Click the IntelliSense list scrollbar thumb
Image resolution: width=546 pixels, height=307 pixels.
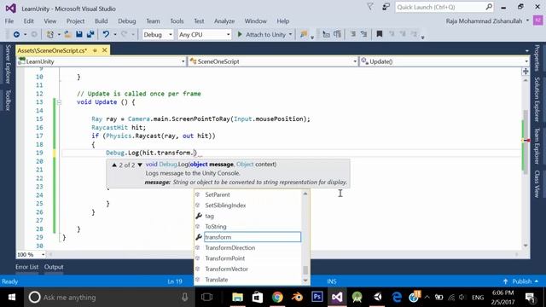(305, 270)
